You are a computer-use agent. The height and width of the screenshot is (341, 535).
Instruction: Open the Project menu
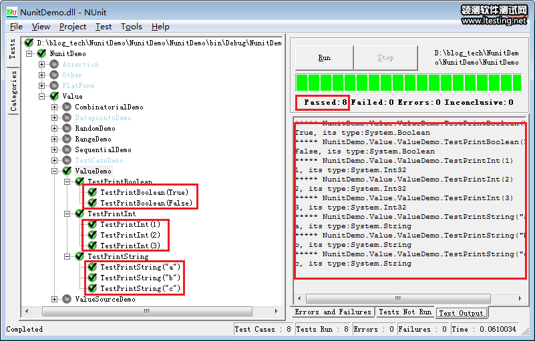coord(73,27)
